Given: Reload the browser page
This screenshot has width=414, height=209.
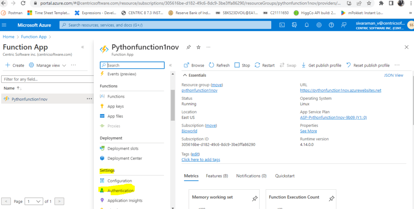Looking at the screenshot, I should [x=23, y=3].
